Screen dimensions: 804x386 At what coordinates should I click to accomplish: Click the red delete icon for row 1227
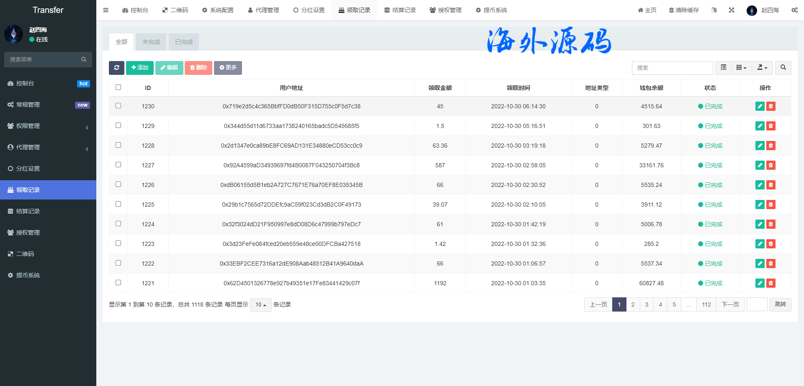[x=770, y=165]
